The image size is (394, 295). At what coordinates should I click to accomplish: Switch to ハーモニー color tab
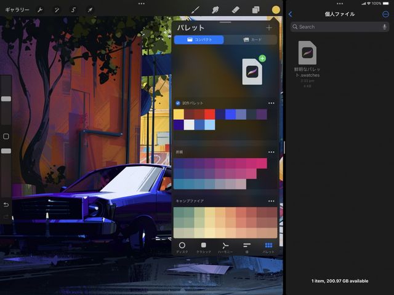coord(225,248)
